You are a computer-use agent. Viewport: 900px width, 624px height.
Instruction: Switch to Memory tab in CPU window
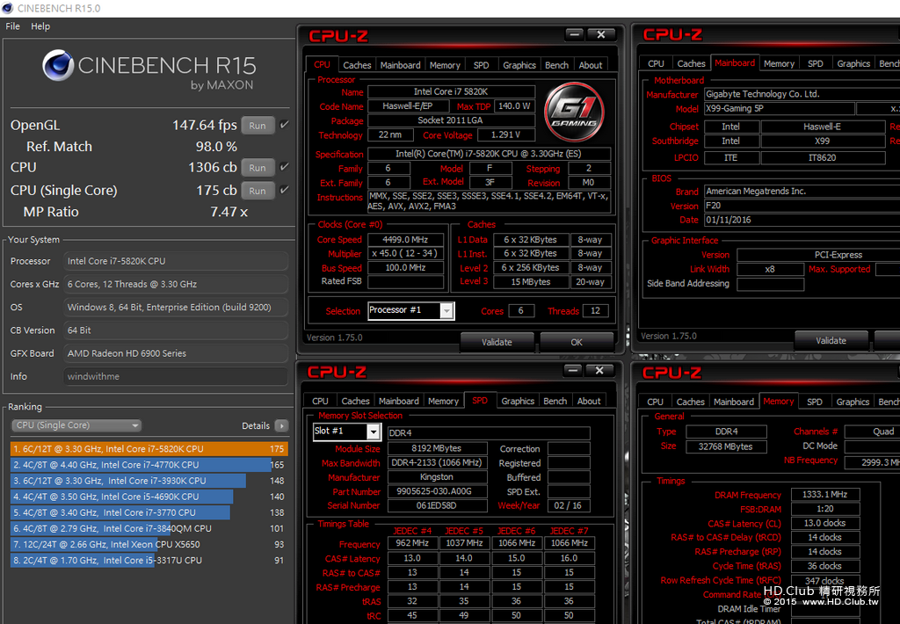click(x=445, y=65)
